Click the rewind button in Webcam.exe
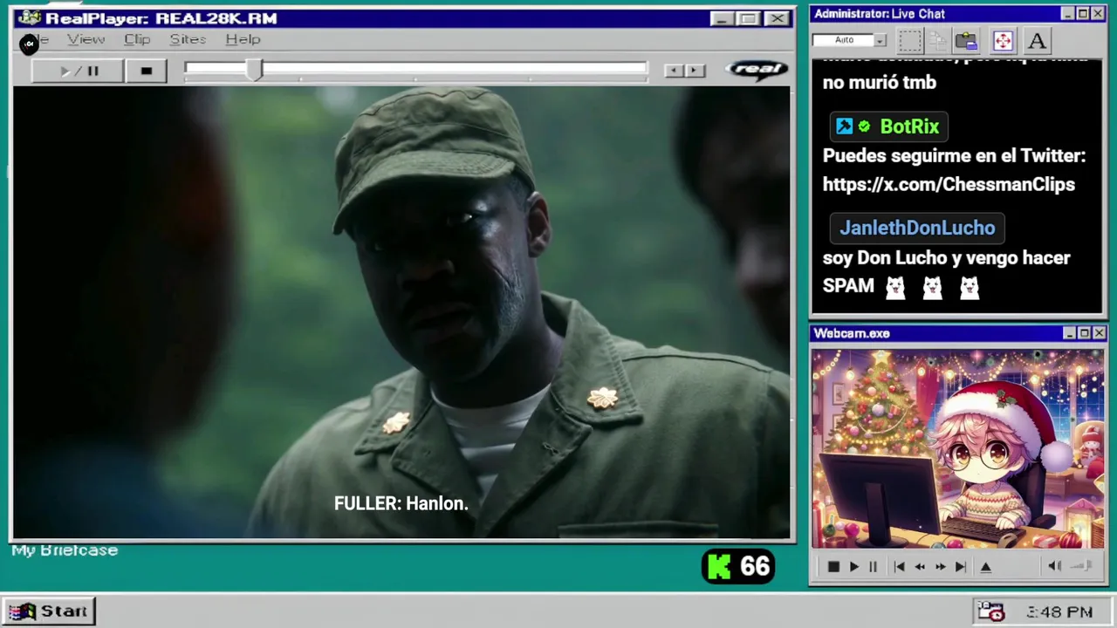This screenshot has width=1117, height=628. pos(920,567)
